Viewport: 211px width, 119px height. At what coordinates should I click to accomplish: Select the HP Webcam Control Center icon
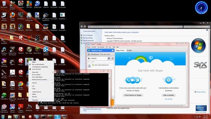click(46, 17)
